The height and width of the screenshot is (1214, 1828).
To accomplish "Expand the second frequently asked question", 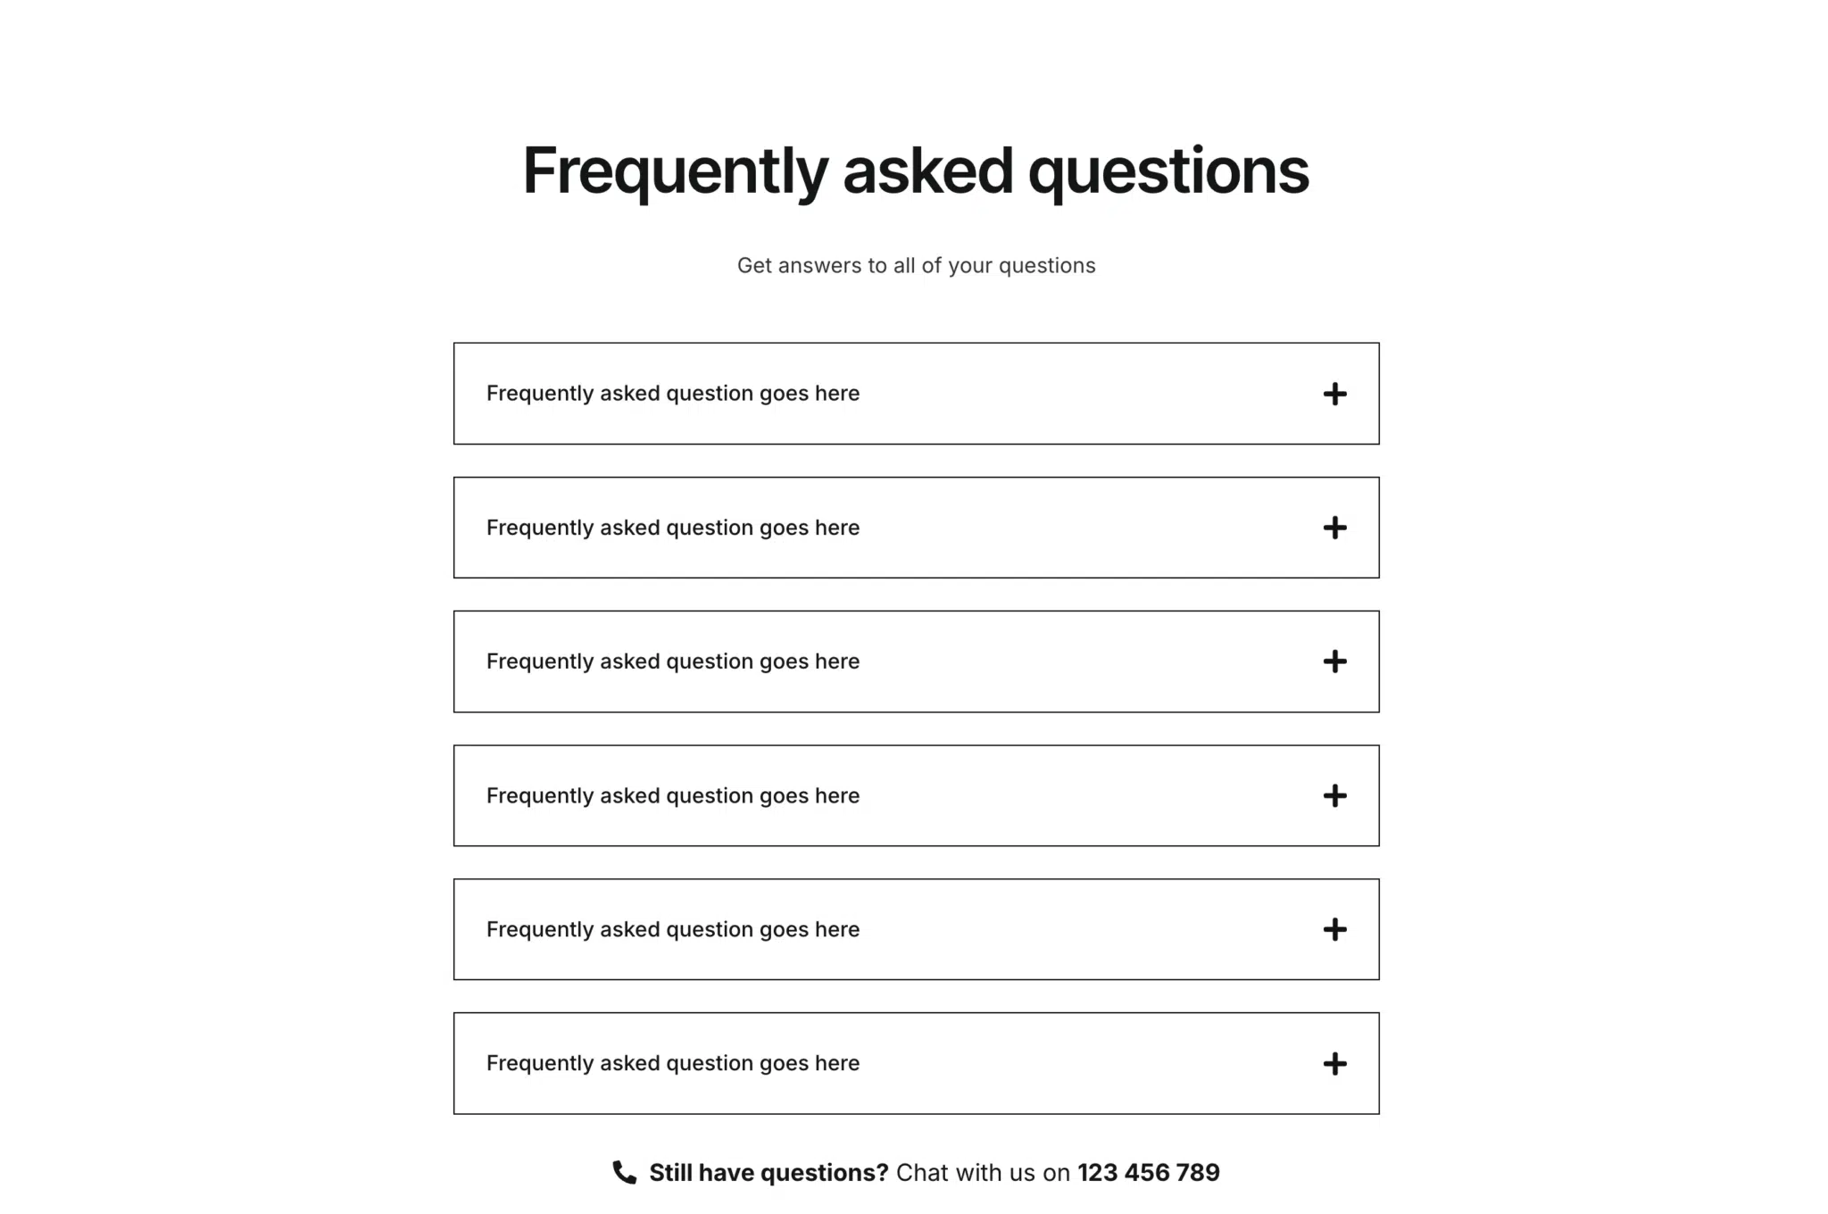I will pos(914,528).
